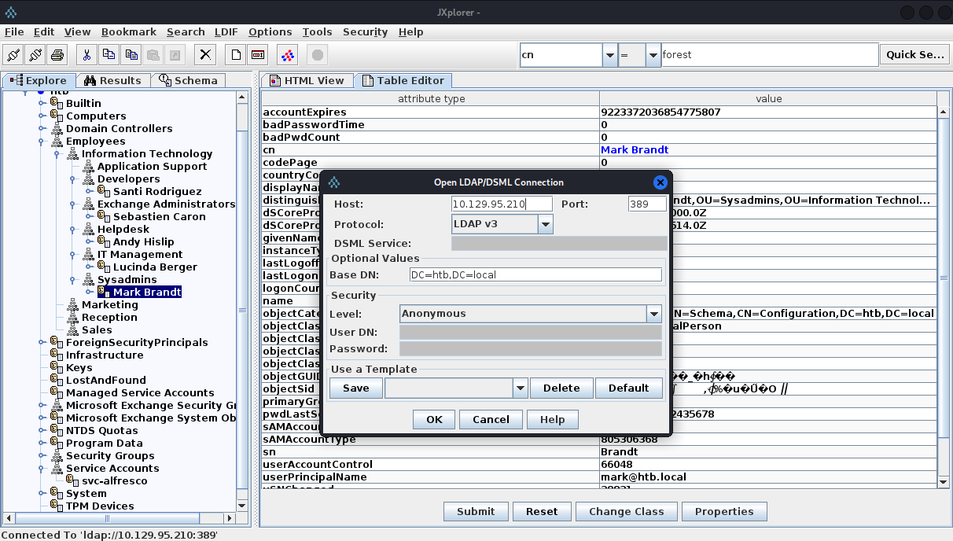Select Mark Brandt in the tree
This screenshot has height=541, width=953.
point(147,293)
